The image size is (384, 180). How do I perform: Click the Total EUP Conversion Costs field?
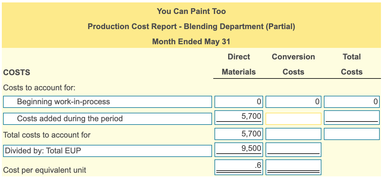pyautogui.click(x=293, y=150)
